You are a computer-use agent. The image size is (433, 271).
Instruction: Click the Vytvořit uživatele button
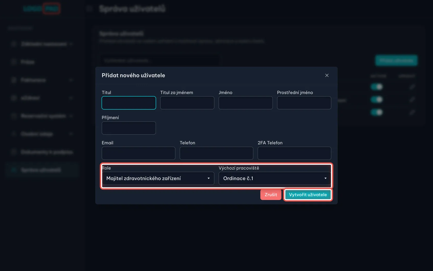point(308,195)
